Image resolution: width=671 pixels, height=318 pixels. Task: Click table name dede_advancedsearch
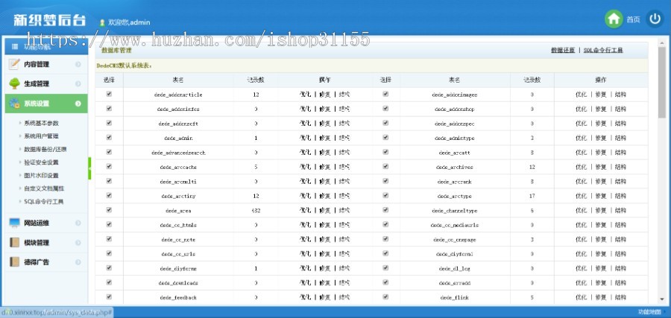tap(178, 153)
